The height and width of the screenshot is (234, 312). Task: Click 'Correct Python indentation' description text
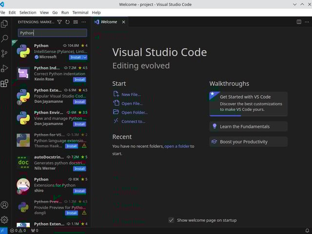(x=59, y=74)
